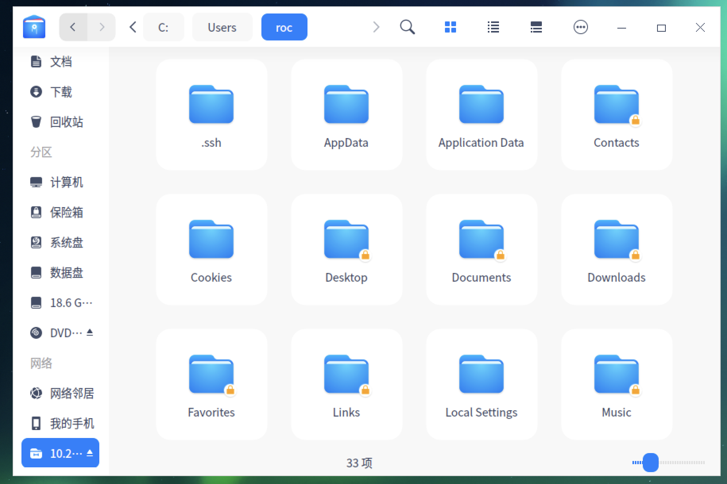Image resolution: width=727 pixels, height=484 pixels.
Task: Select the Documents folder
Action: tap(481, 250)
